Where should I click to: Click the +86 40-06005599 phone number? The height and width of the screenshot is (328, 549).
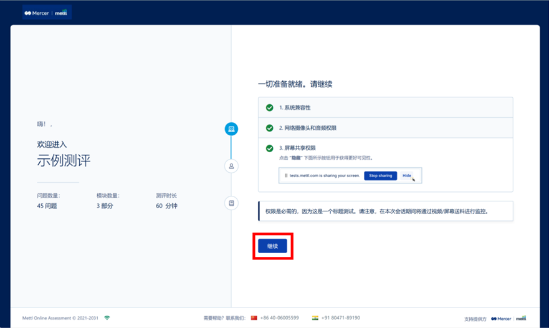pos(279,318)
